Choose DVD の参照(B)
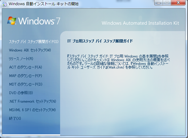This screenshot has width=188, height=138. 21,93
